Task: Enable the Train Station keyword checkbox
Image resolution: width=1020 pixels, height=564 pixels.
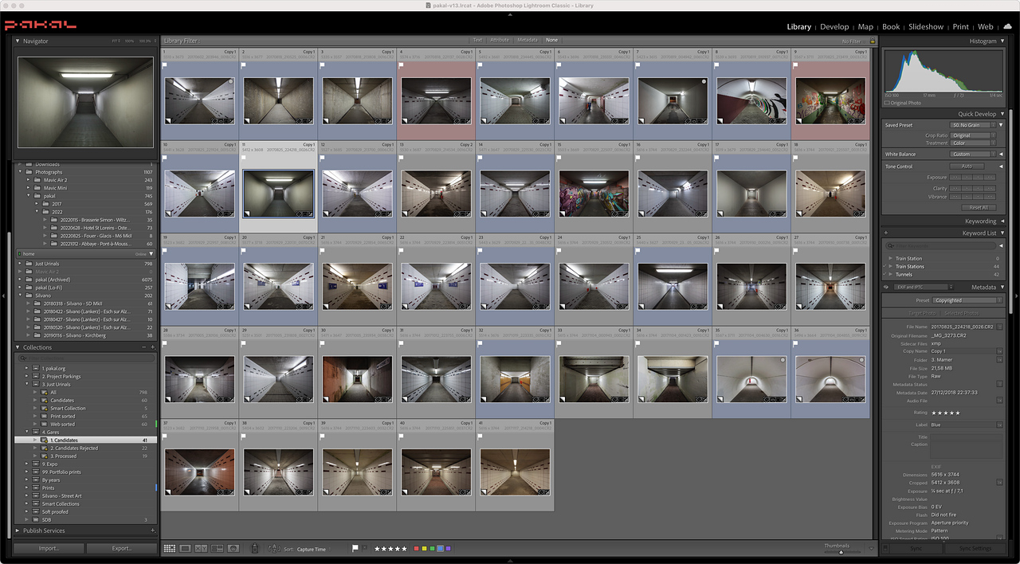Action: (x=884, y=258)
